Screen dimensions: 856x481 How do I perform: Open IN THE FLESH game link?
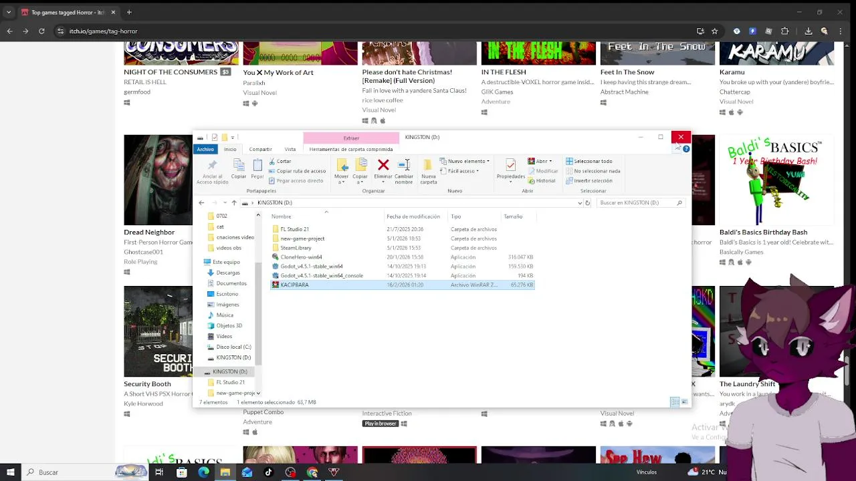click(x=504, y=71)
